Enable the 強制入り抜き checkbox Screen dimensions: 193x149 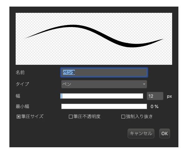[123, 116]
